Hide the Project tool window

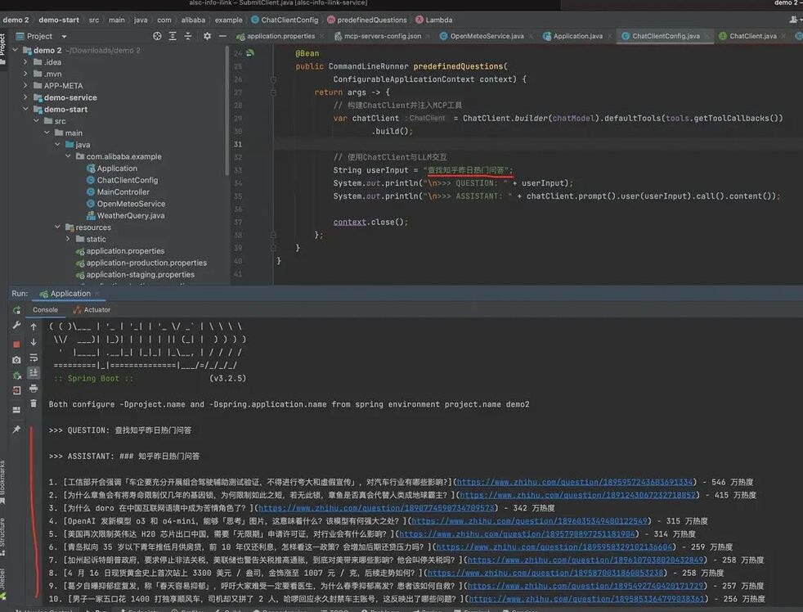pyautogui.click(x=222, y=36)
